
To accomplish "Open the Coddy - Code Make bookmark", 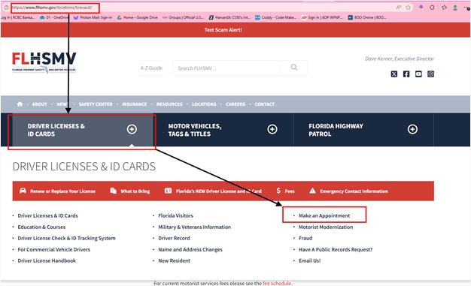I will coord(275,17).
